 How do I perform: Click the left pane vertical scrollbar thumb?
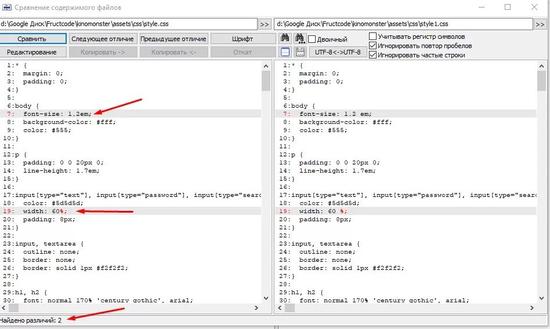tap(266, 81)
